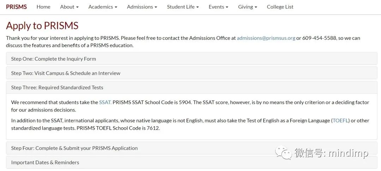
Task: Open the Student Life dropdown menu
Action: point(183,7)
